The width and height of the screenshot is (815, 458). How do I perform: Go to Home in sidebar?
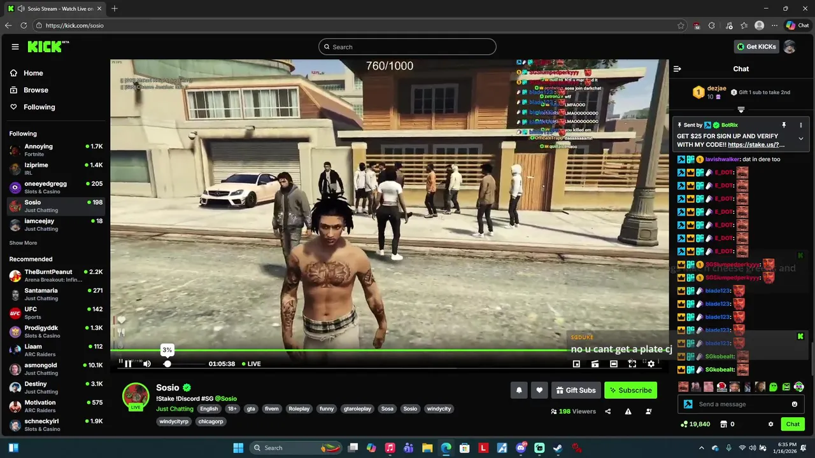click(27, 73)
